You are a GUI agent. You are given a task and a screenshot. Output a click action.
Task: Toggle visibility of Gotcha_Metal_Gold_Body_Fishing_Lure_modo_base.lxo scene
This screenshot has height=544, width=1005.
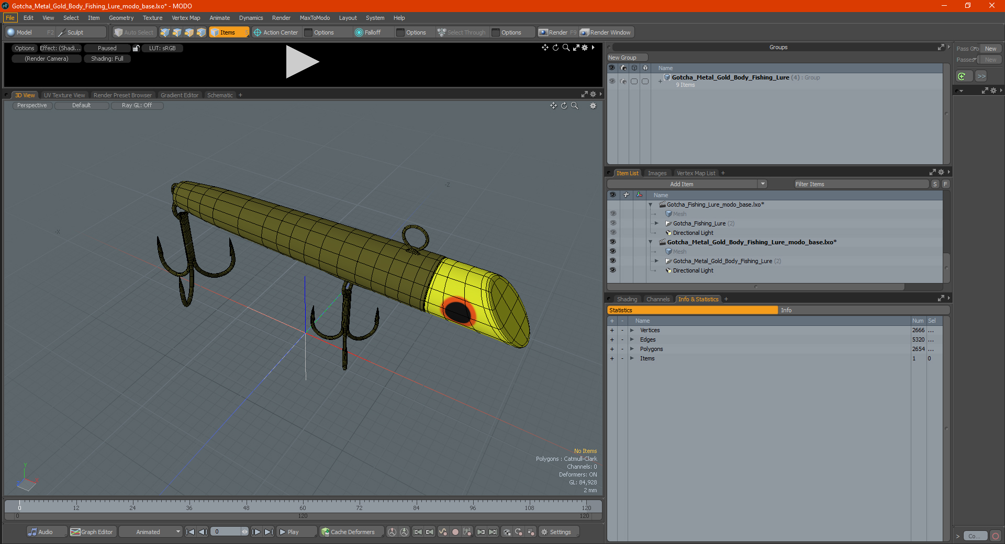point(612,242)
